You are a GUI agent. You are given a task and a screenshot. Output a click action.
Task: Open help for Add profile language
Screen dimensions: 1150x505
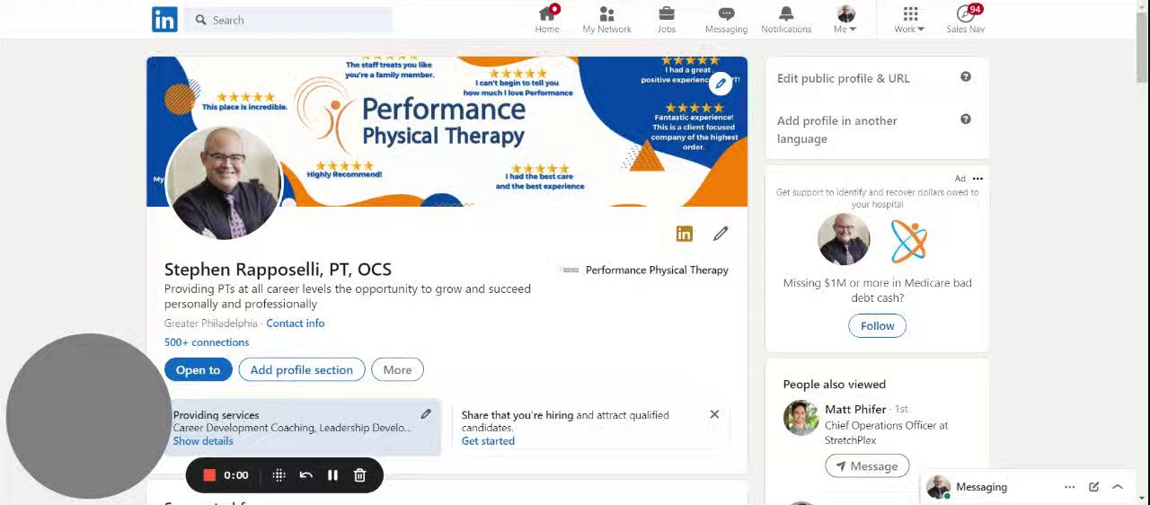click(966, 120)
